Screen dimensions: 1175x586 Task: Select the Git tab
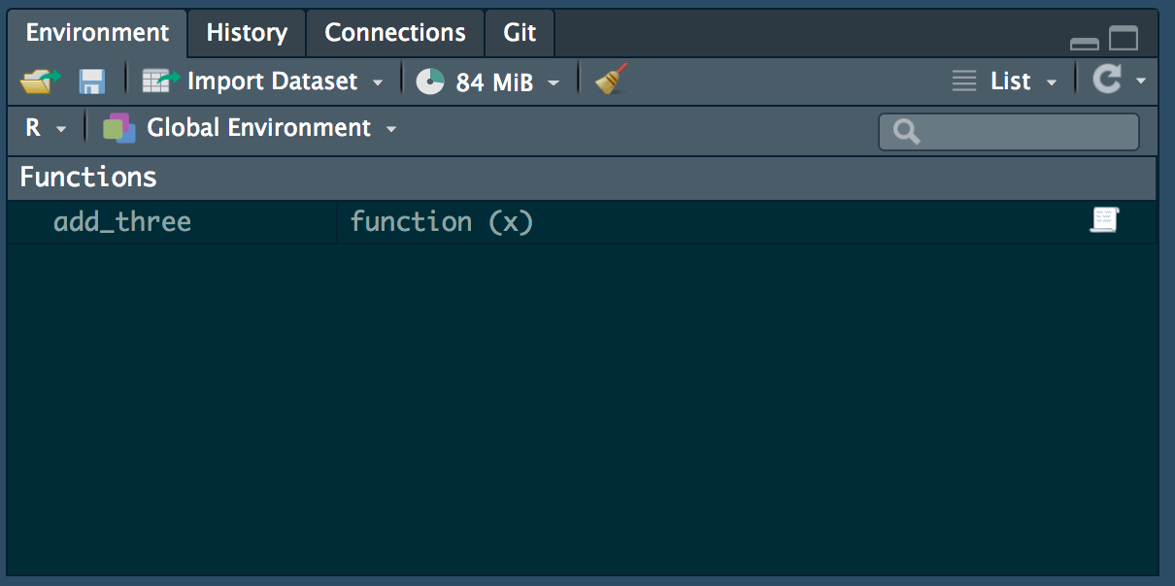click(x=519, y=32)
